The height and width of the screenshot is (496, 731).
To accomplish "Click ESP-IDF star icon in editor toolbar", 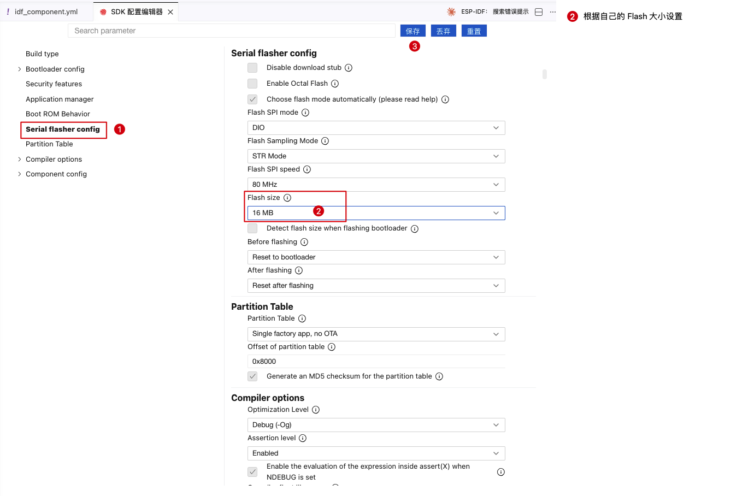I will pyautogui.click(x=451, y=12).
